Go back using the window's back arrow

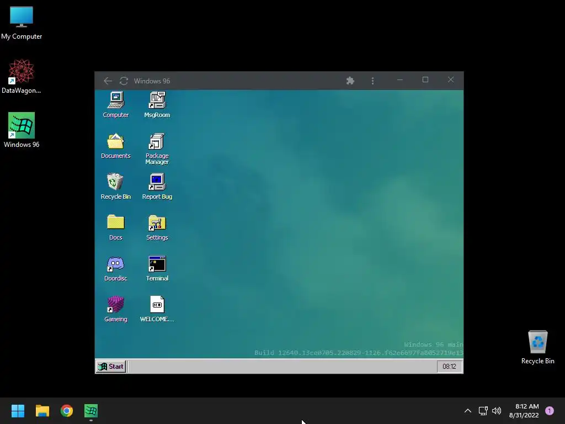pos(108,81)
